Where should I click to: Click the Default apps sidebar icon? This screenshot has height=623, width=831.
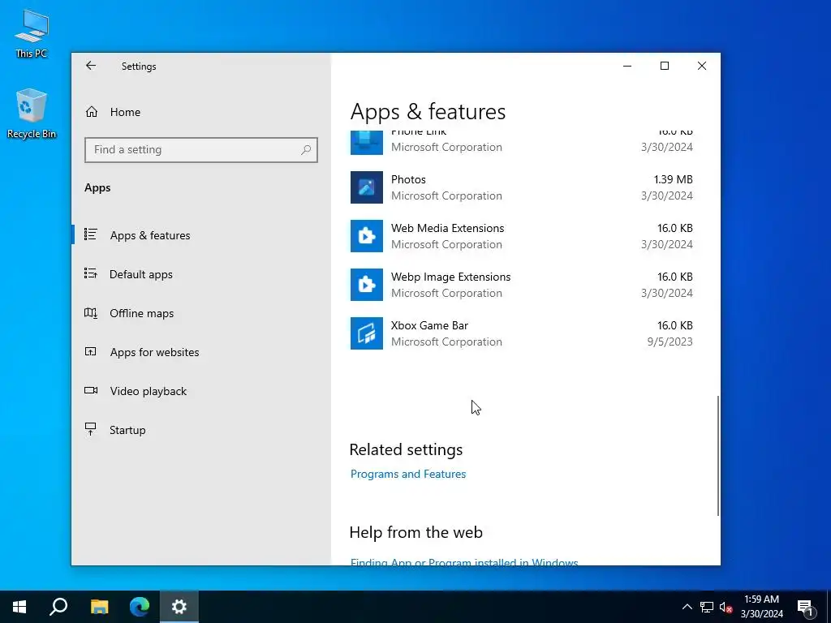(91, 273)
